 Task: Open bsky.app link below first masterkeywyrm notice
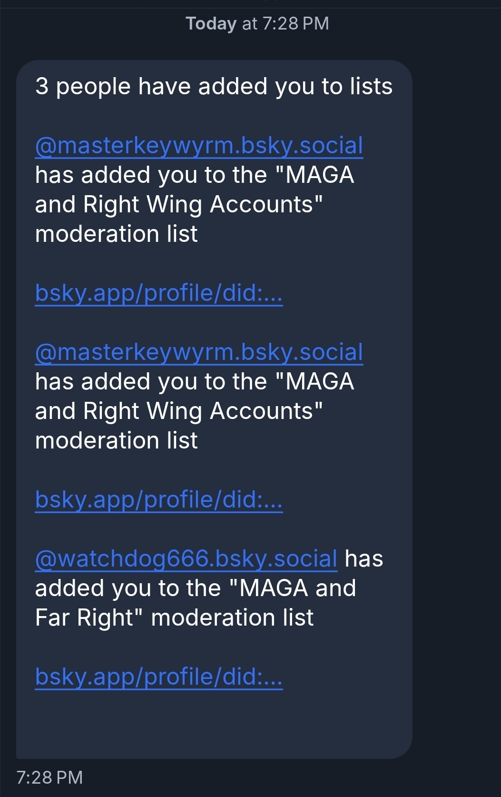159,293
